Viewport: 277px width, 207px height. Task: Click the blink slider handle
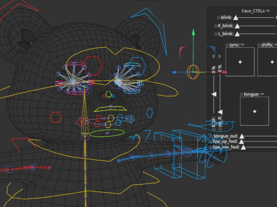(235, 18)
